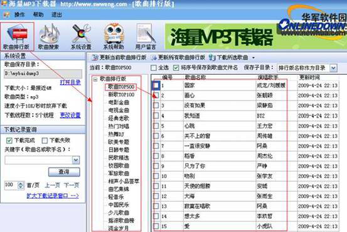
Task: Click 下载所选歌曲 toolbar button
Action: [228, 57]
